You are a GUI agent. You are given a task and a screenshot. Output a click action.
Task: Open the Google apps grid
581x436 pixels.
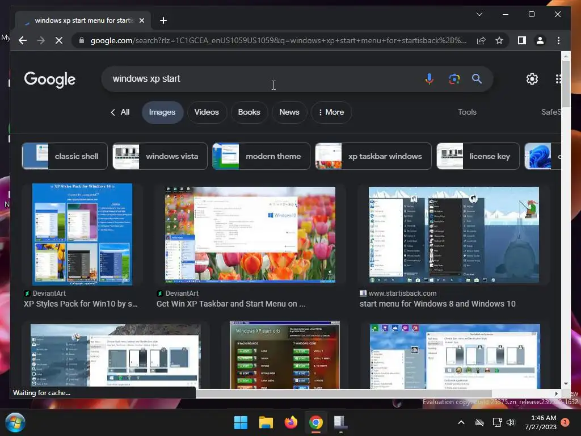point(558,78)
